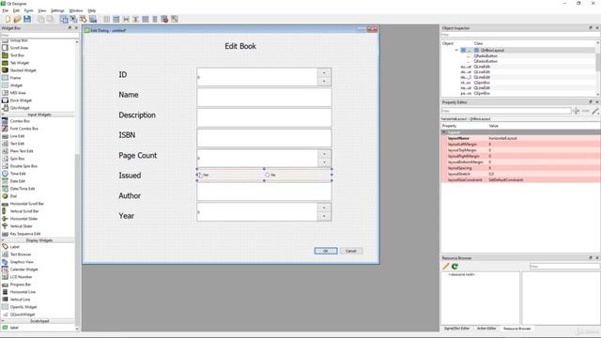Pick the Calendar Widget item
The width and height of the screenshot is (601, 338).
(23, 269)
